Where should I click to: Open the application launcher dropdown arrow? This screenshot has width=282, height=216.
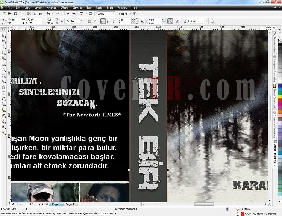pyautogui.click(x=86, y=14)
